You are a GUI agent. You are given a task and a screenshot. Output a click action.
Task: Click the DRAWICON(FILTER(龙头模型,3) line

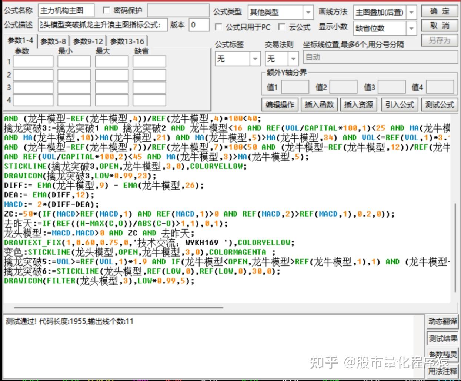point(99,281)
